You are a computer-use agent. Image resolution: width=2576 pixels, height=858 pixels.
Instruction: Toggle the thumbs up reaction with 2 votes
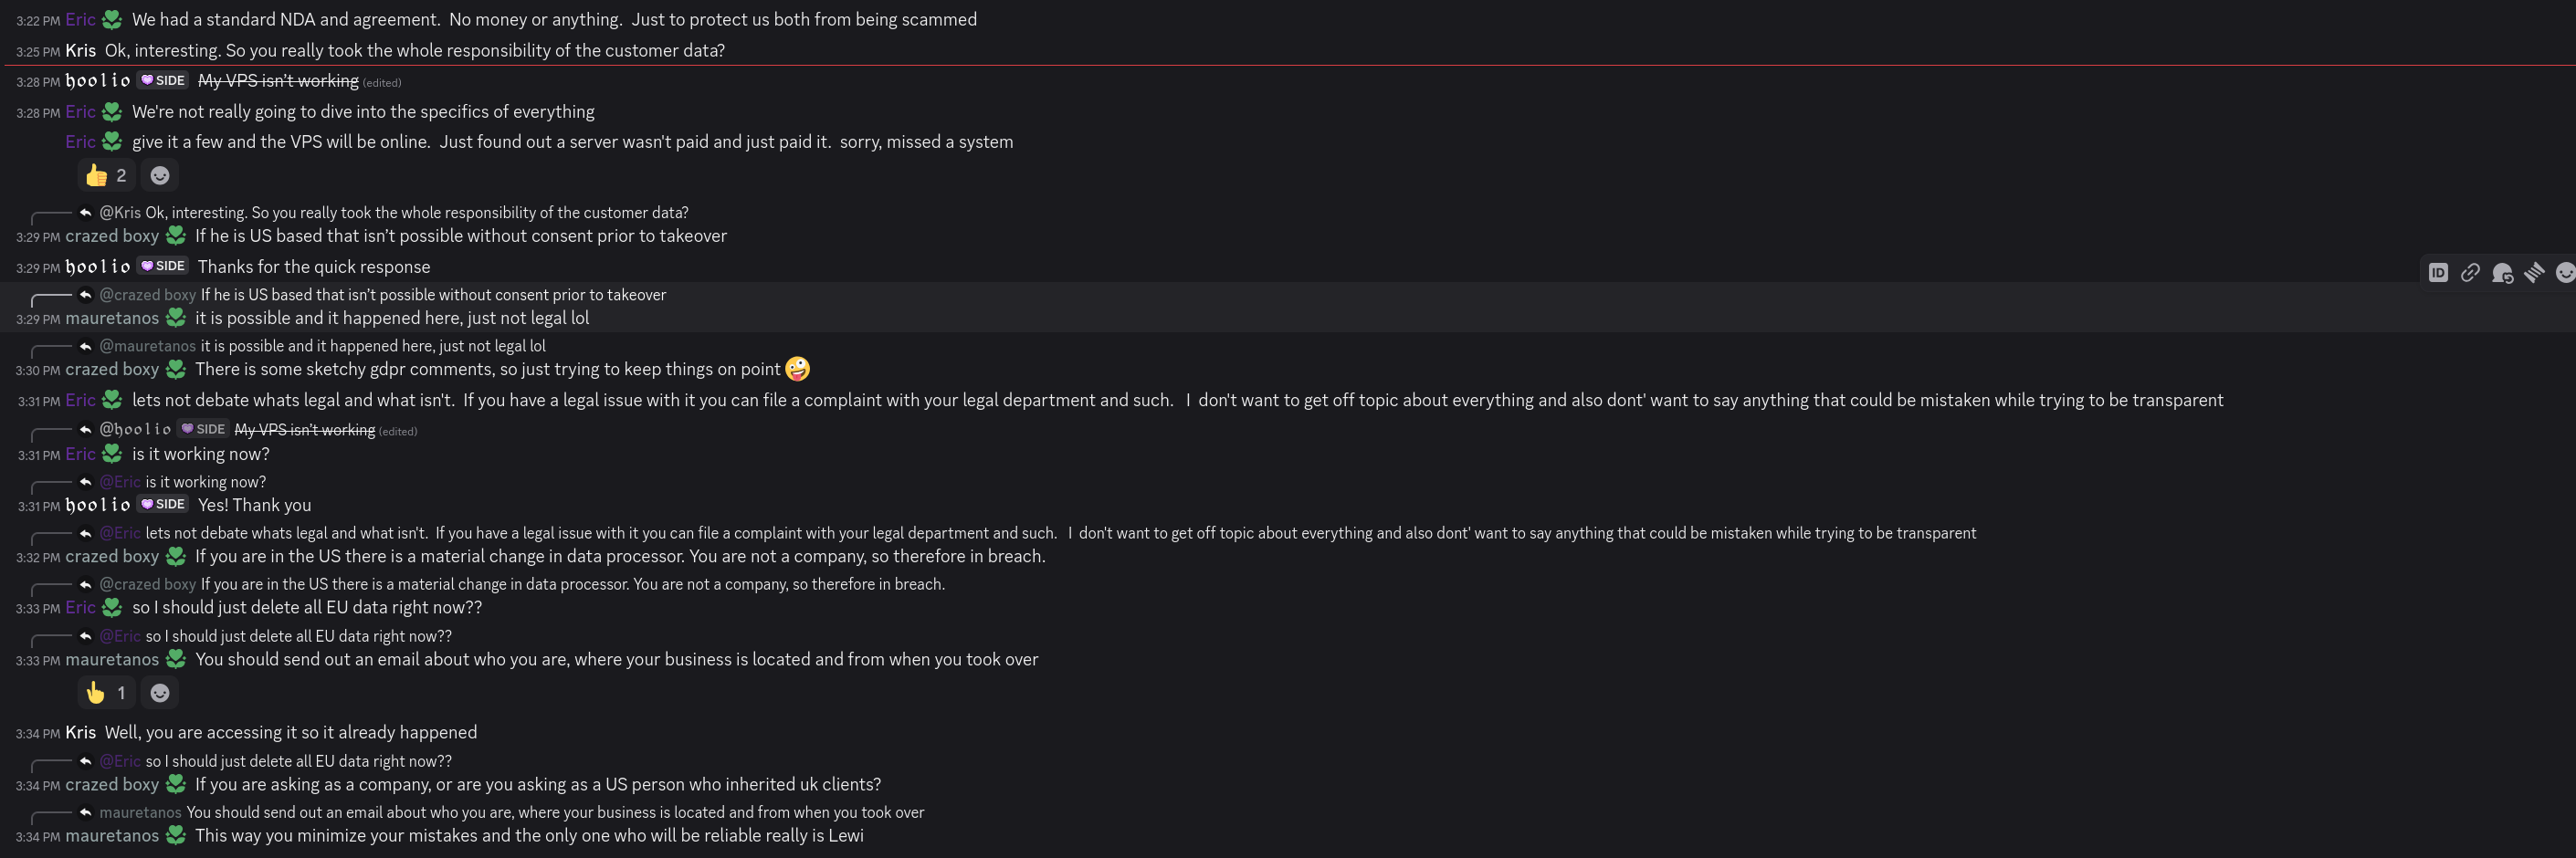[x=107, y=176]
